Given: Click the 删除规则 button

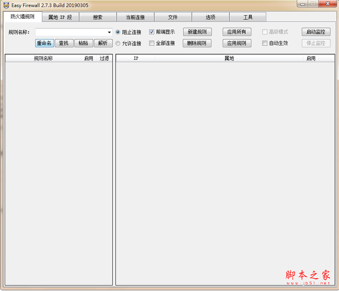Looking at the screenshot, I should tap(197, 43).
